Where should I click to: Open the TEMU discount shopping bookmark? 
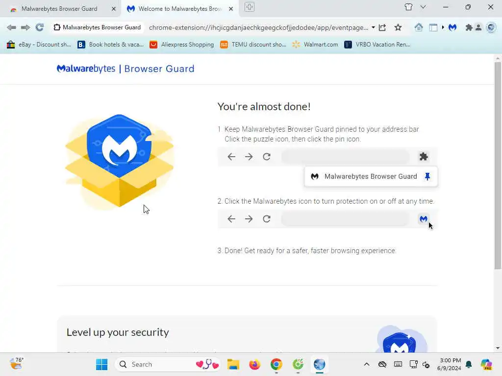click(253, 45)
